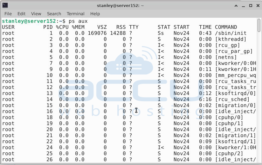Image resolution: width=262 pixels, height=165 pixels.
Task: Click PID 26 in the process list
Action: pos(50,160)
